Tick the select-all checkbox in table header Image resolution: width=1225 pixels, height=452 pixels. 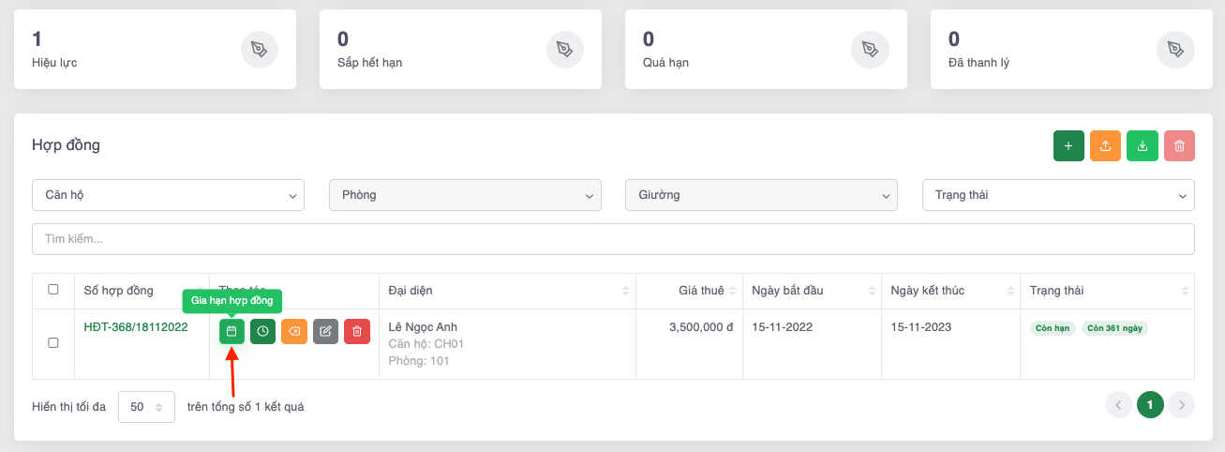(x=53, y=290)
